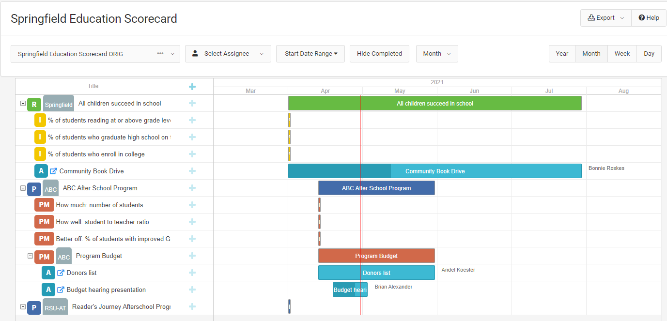Switch to Day view

[x=649, y=54]
